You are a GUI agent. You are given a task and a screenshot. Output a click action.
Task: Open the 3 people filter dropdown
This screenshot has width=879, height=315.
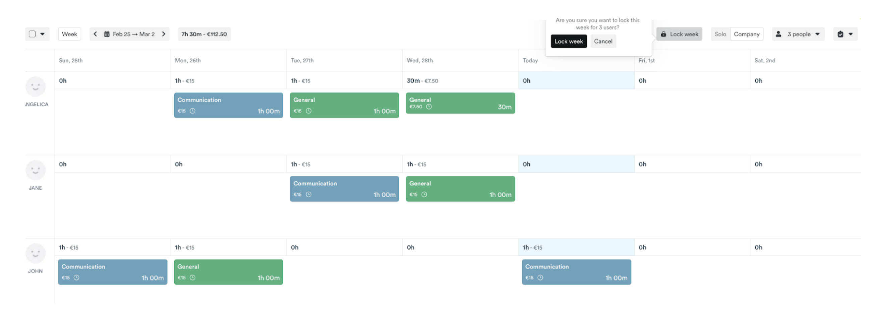click(x=798, y=34)
